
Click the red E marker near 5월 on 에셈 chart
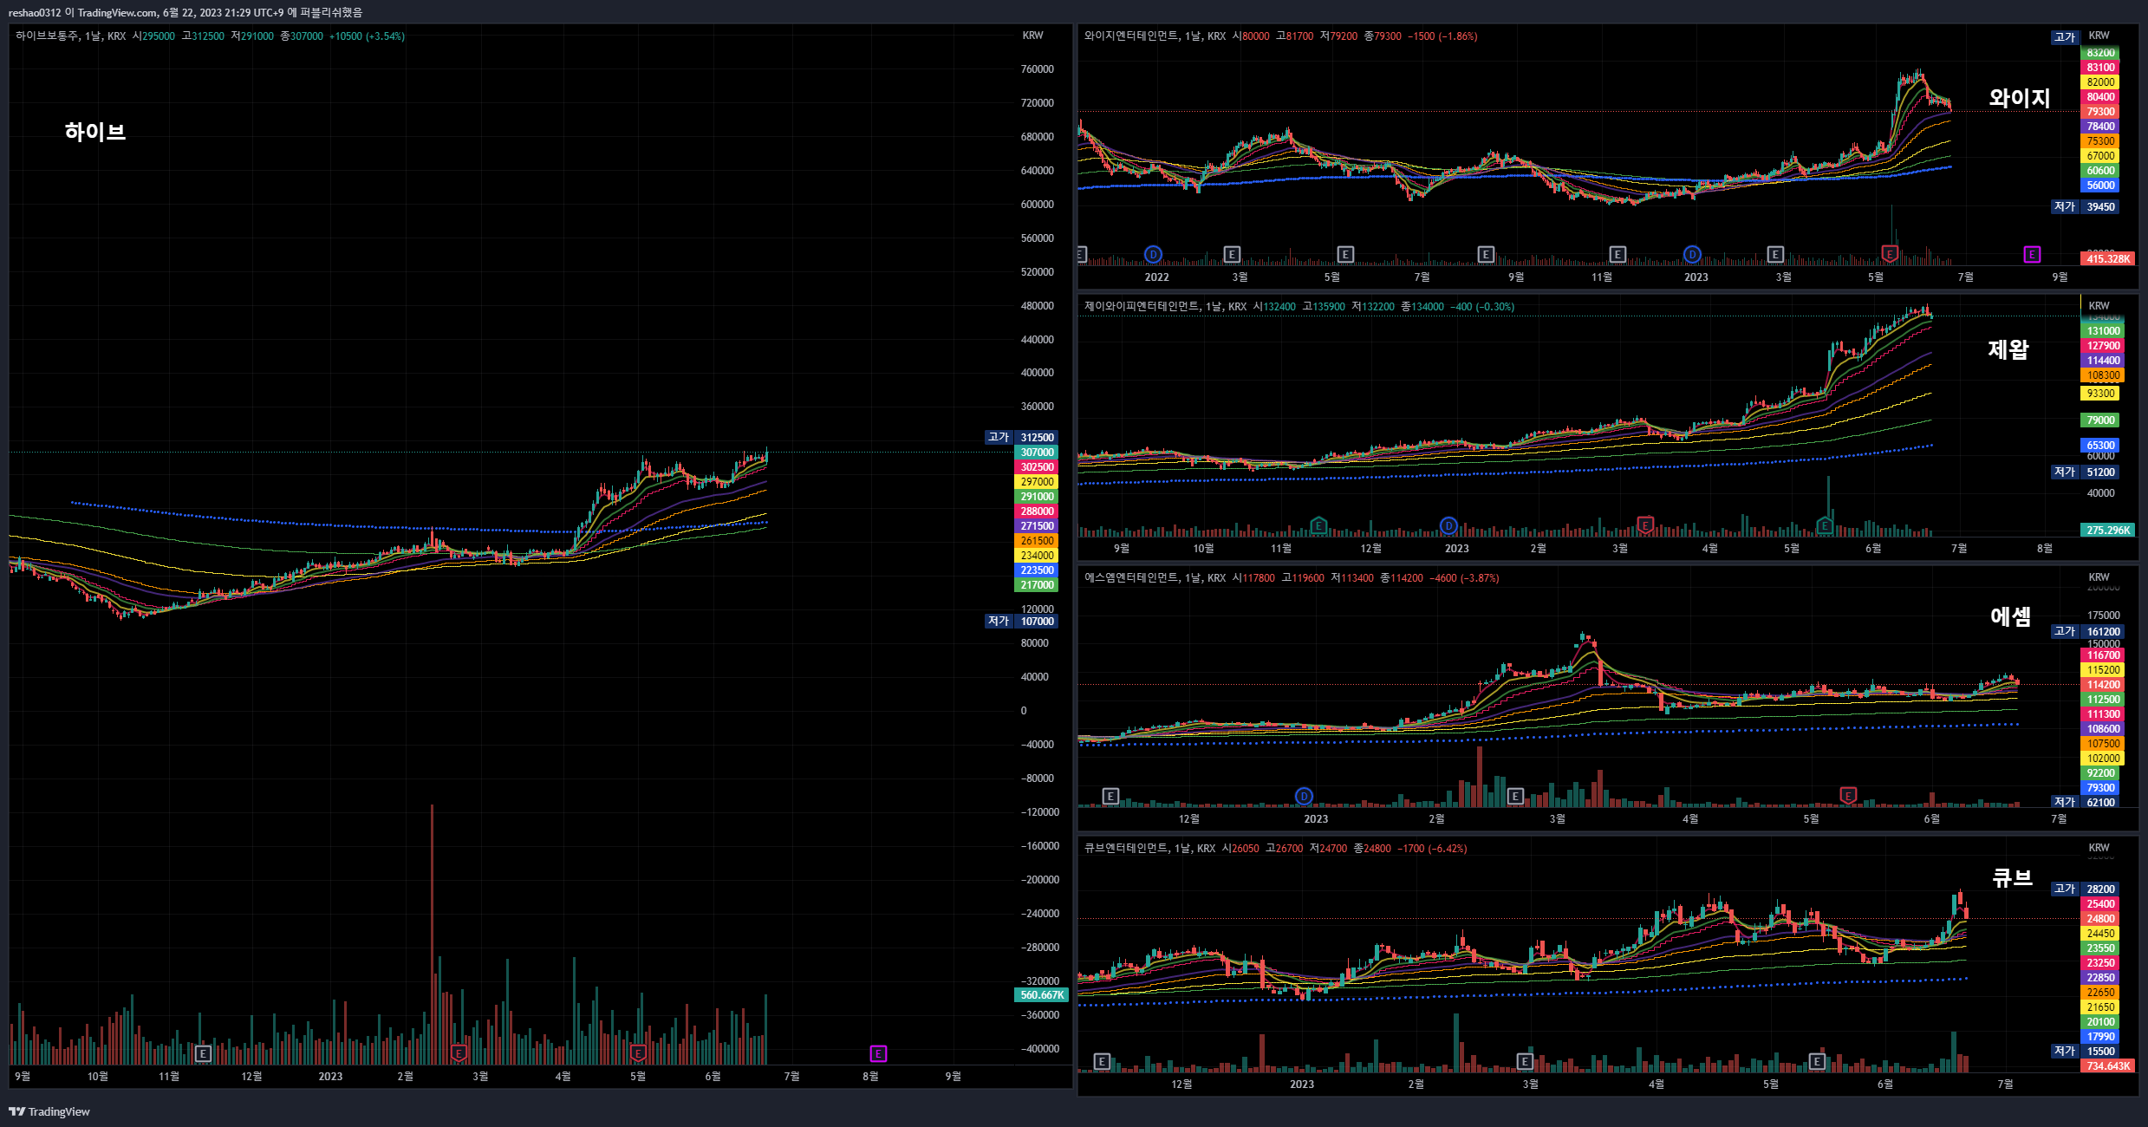coord(1848,796)
